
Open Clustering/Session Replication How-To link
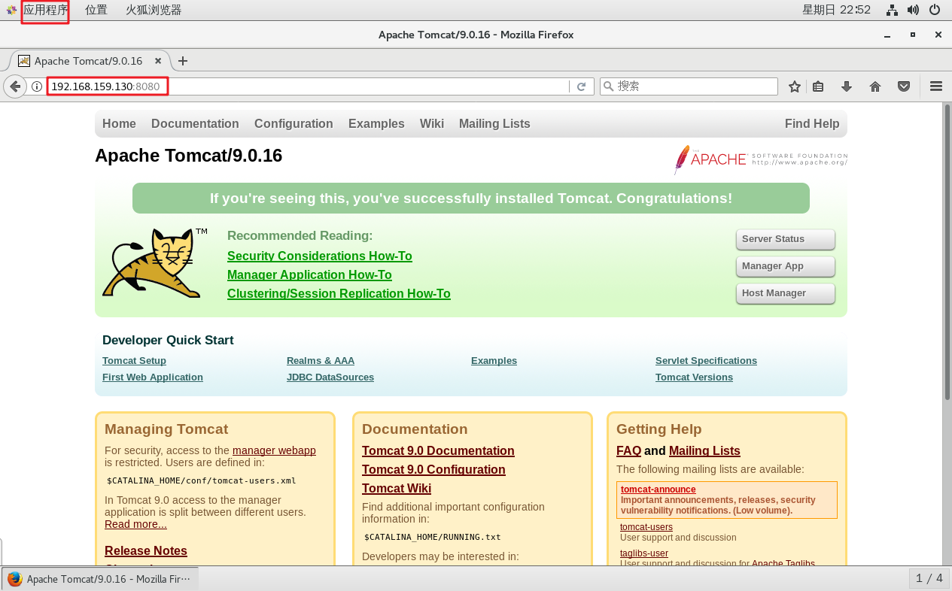[339, 294]
